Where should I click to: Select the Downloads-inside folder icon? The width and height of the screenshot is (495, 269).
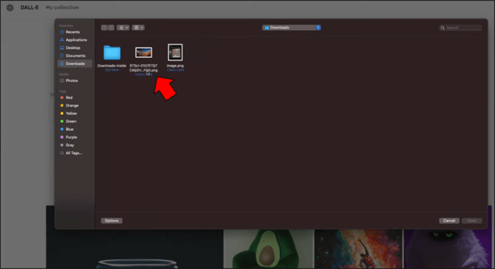click(x=112, y=52)
